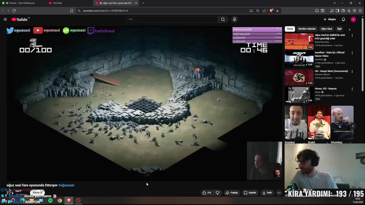Select the Tümü filter chip

coord(290,29)
